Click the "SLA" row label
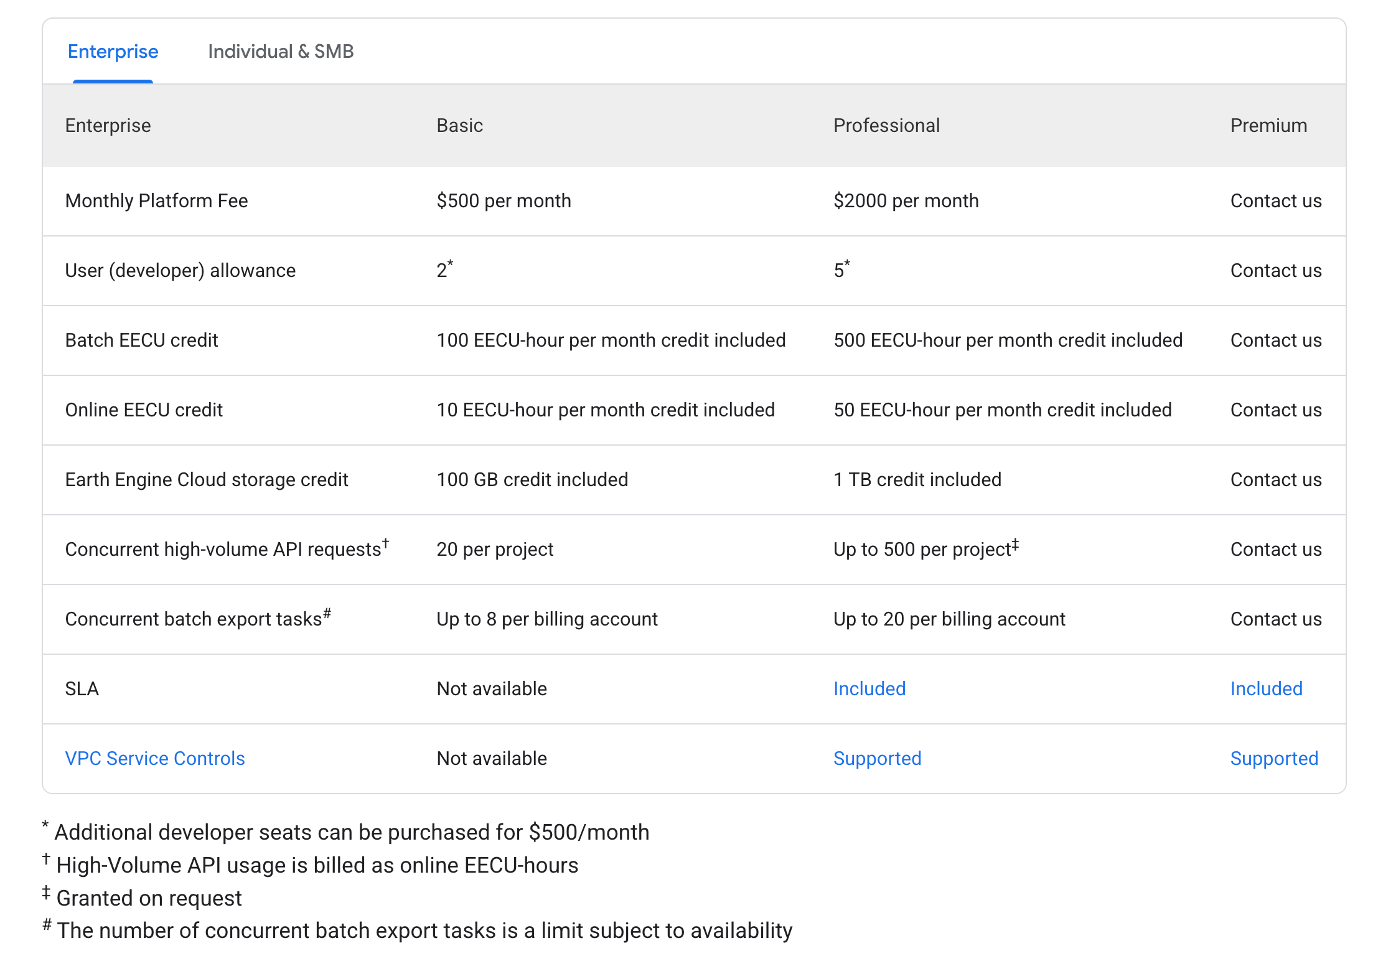This screenshot has height=966, width=1373. coord(82,688)
